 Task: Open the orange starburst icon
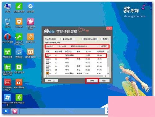pos(30,37)
